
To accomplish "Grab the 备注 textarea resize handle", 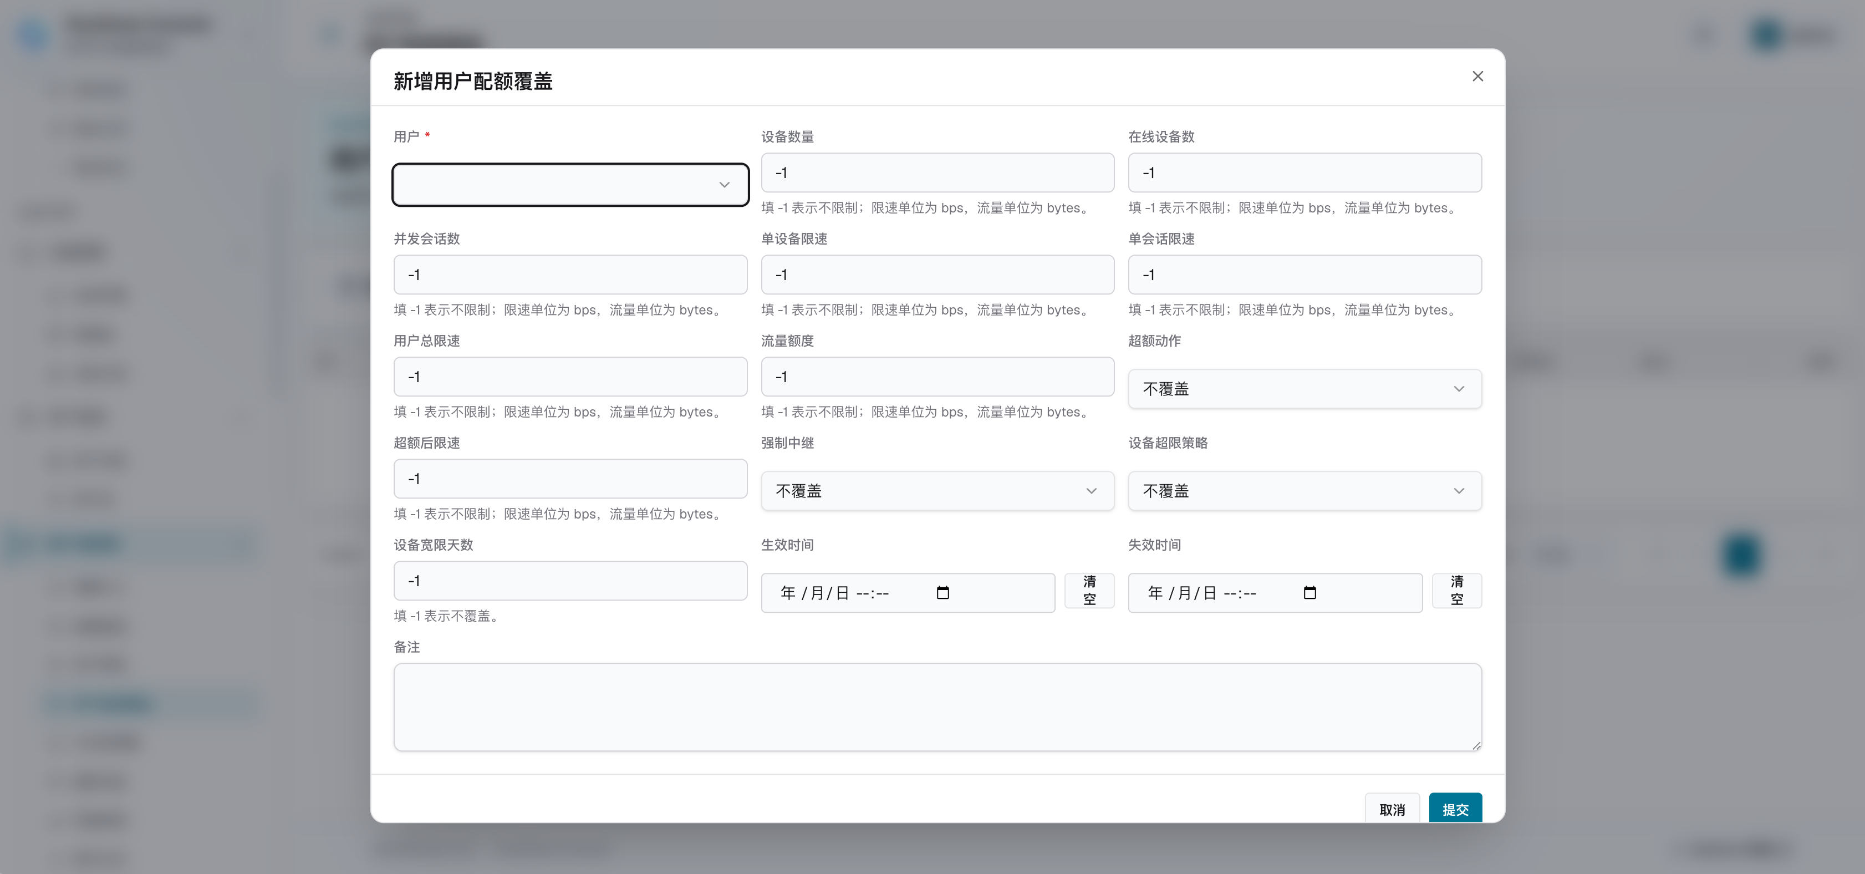I will click(1476, 745).
